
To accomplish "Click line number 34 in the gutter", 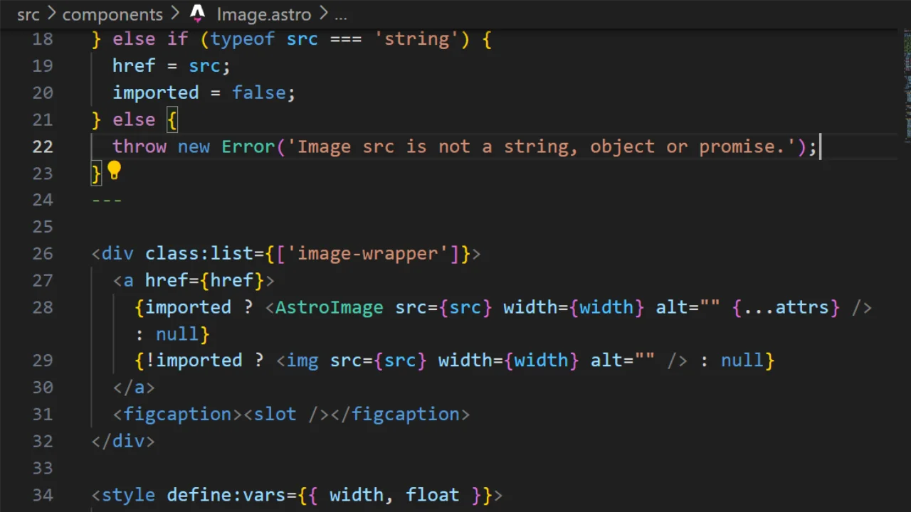I will [43, 495].
